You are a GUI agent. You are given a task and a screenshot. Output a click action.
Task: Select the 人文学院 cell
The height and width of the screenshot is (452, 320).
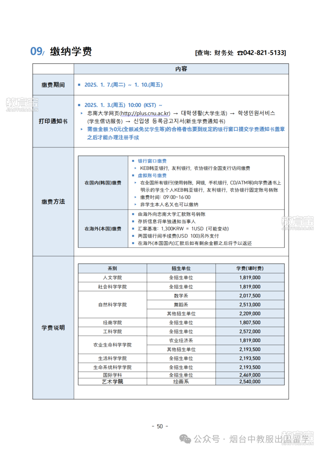point(113,278)
